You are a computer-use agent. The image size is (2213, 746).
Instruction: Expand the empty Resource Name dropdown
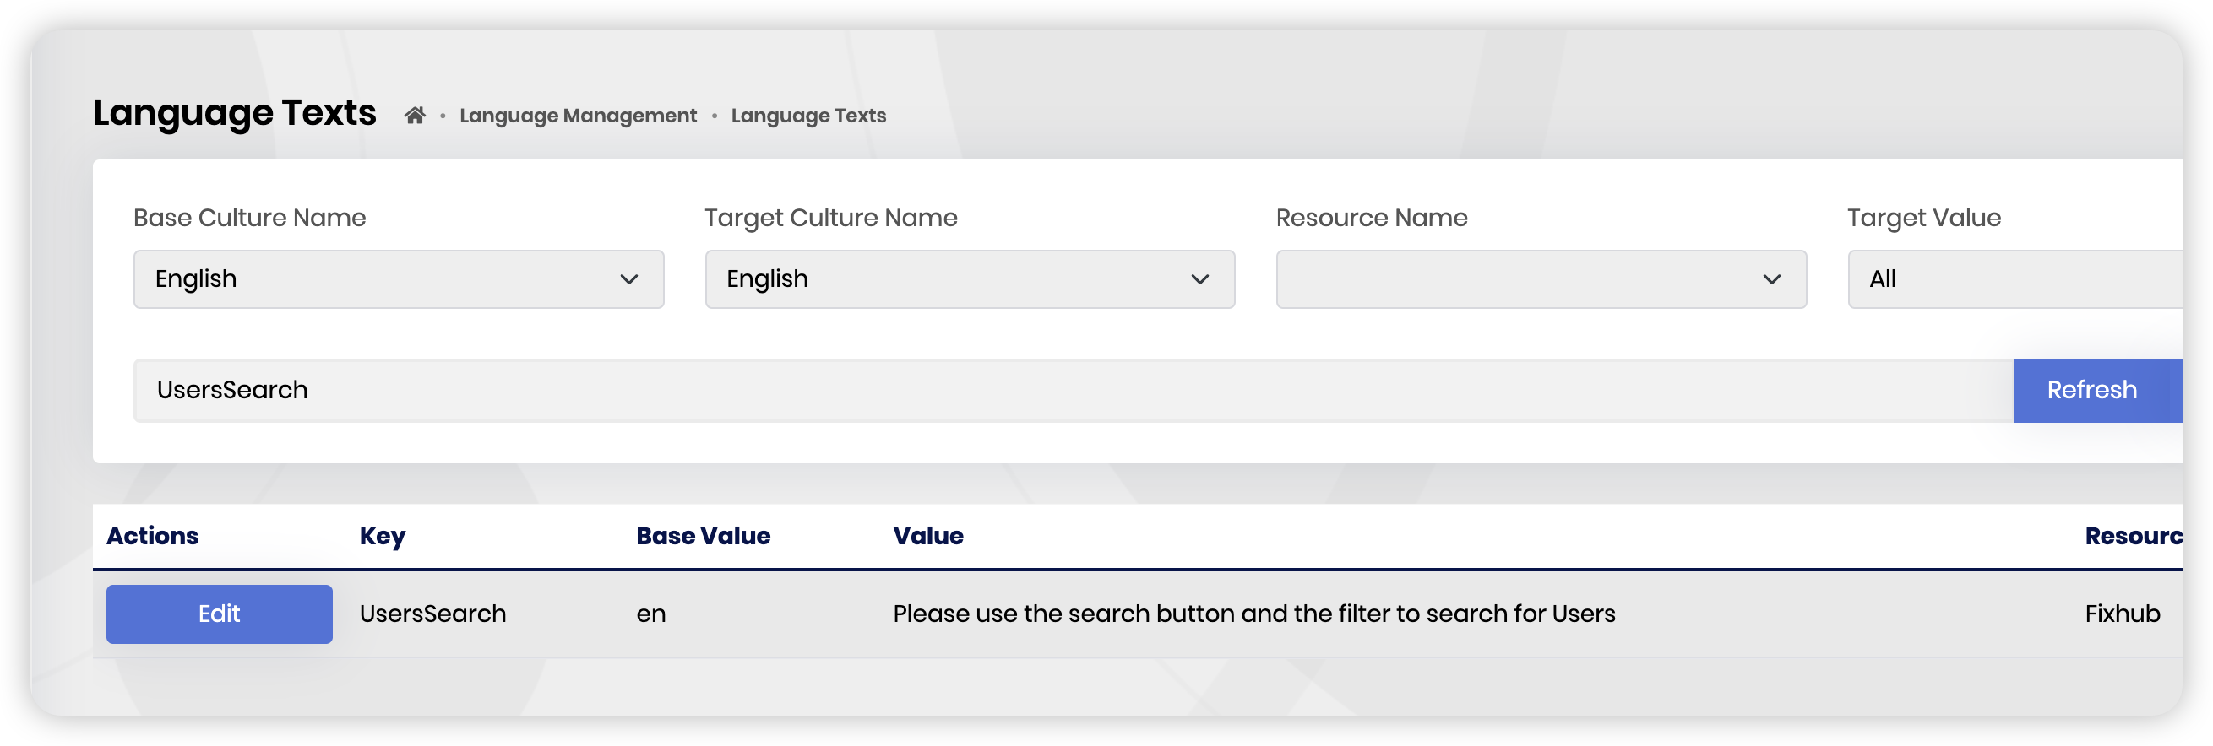[x=1541, y=279]
